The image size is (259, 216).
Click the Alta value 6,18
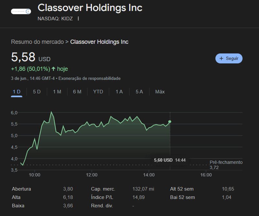[x=68, y=197]
